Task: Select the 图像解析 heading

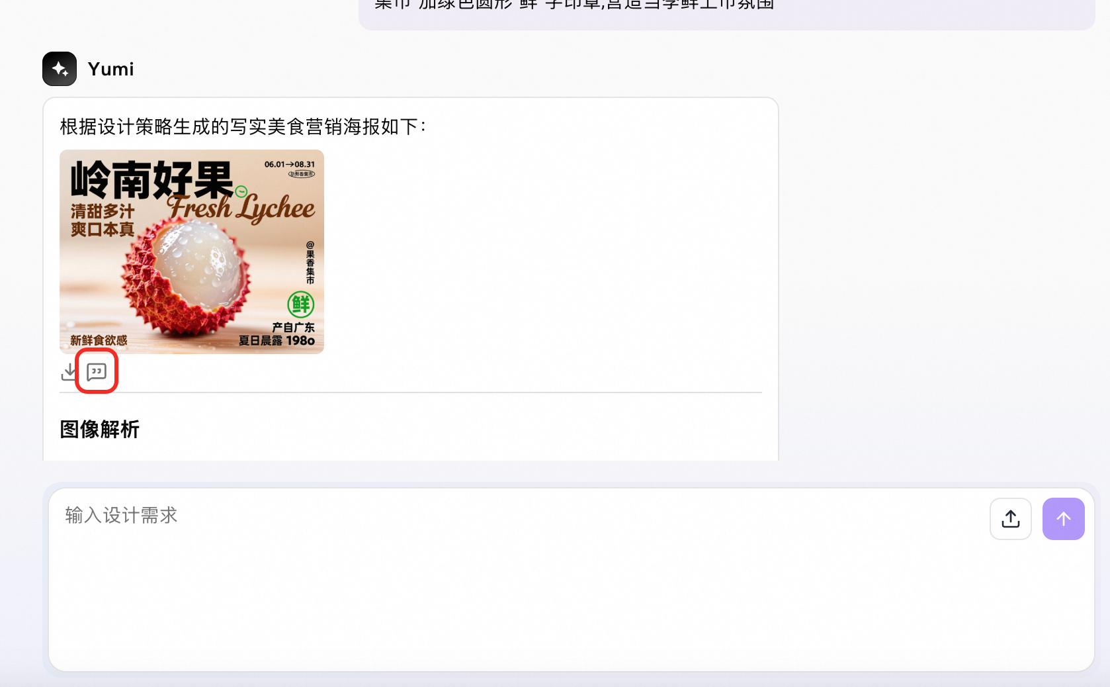Action: [x=100, y=430]
